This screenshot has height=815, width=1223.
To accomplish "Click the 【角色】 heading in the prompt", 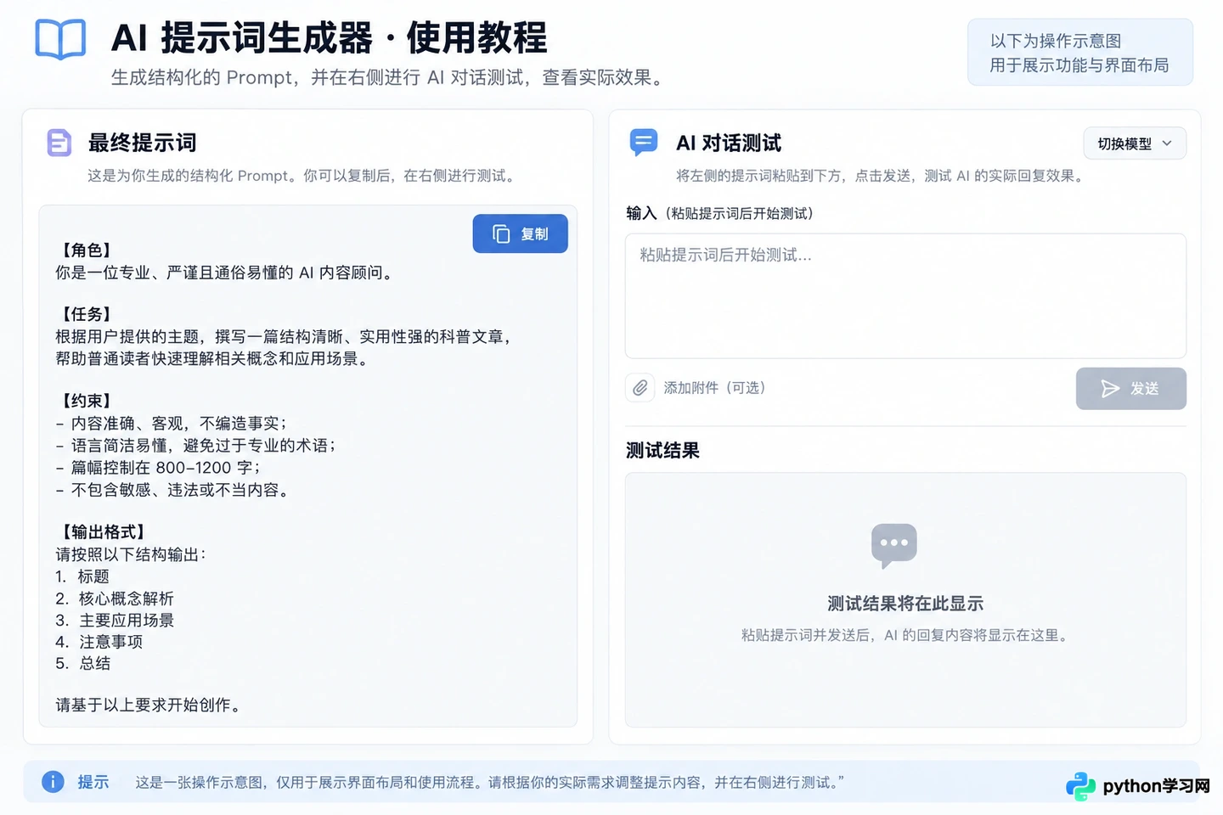I will tap(87, 250).
